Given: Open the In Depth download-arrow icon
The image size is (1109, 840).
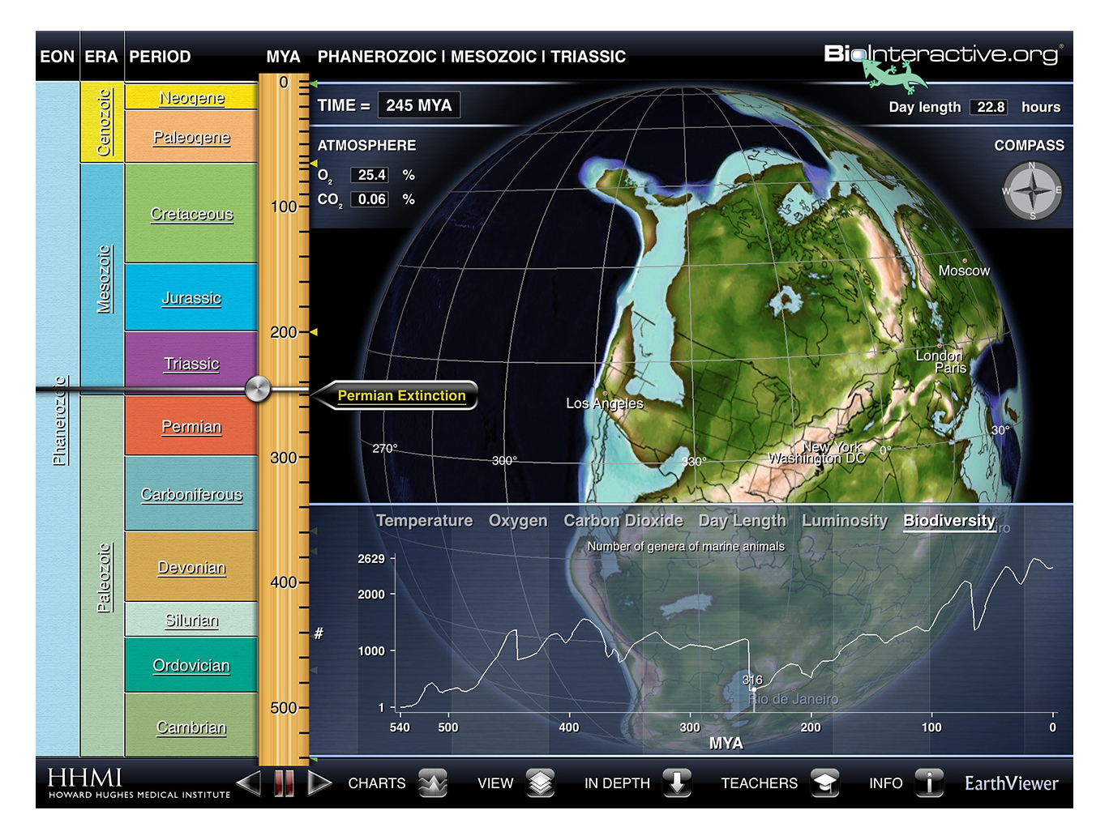Looking at the screenshot, I should point(677,783).
